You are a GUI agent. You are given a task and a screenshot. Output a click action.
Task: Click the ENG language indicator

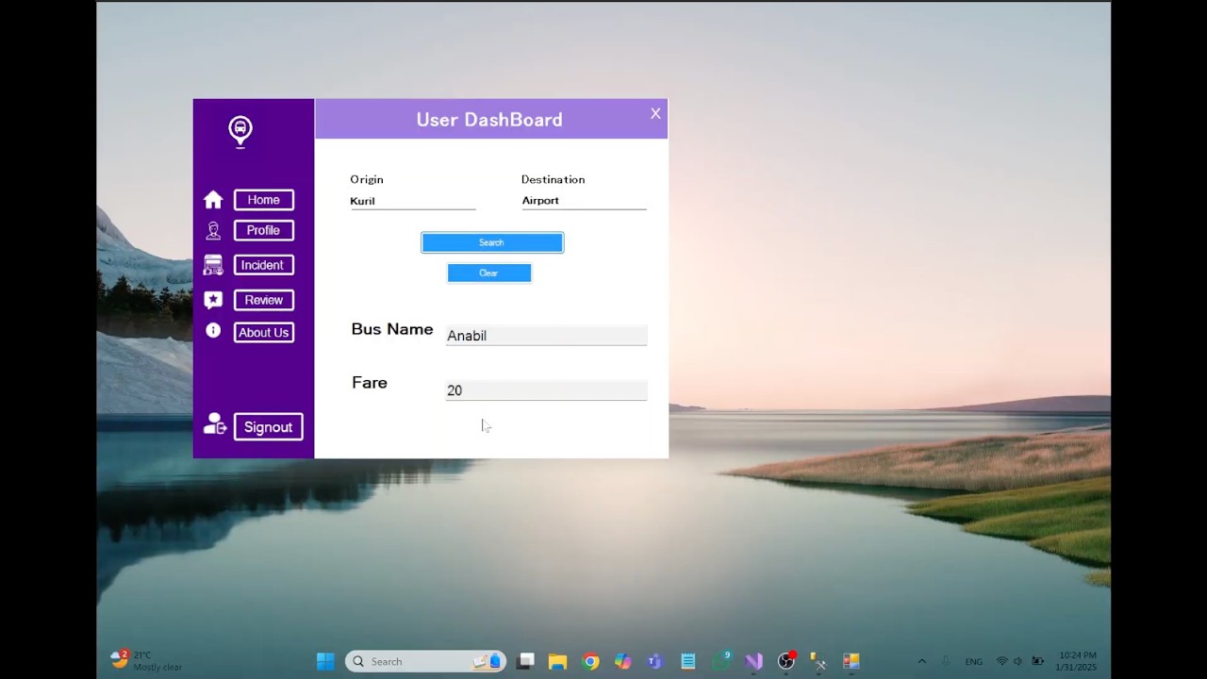[x=974, y=662]
